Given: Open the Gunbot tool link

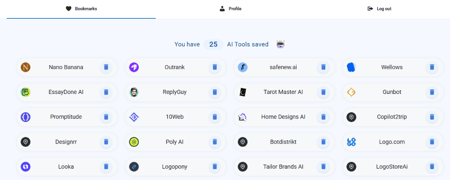Looking at the screenshot, I should 392,92.
